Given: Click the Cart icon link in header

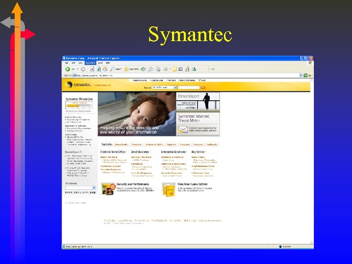Looking at the screenshot, I should point(202,80).
